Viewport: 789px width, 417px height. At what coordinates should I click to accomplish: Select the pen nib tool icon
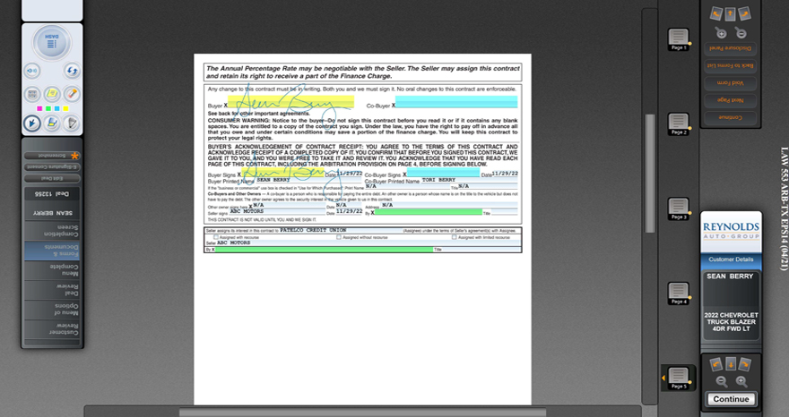pyautogui.click(x=72, y=123)
